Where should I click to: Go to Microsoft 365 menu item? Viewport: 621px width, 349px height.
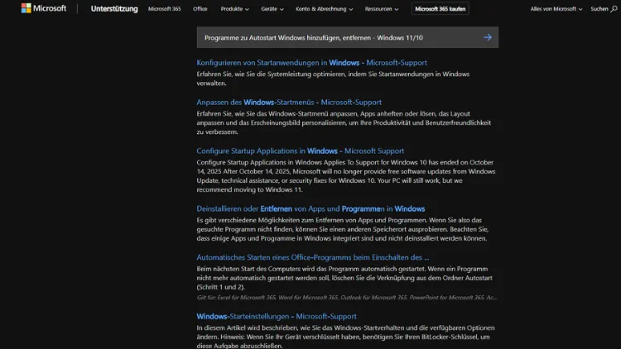pyautogui.click(x=165, y=9)
